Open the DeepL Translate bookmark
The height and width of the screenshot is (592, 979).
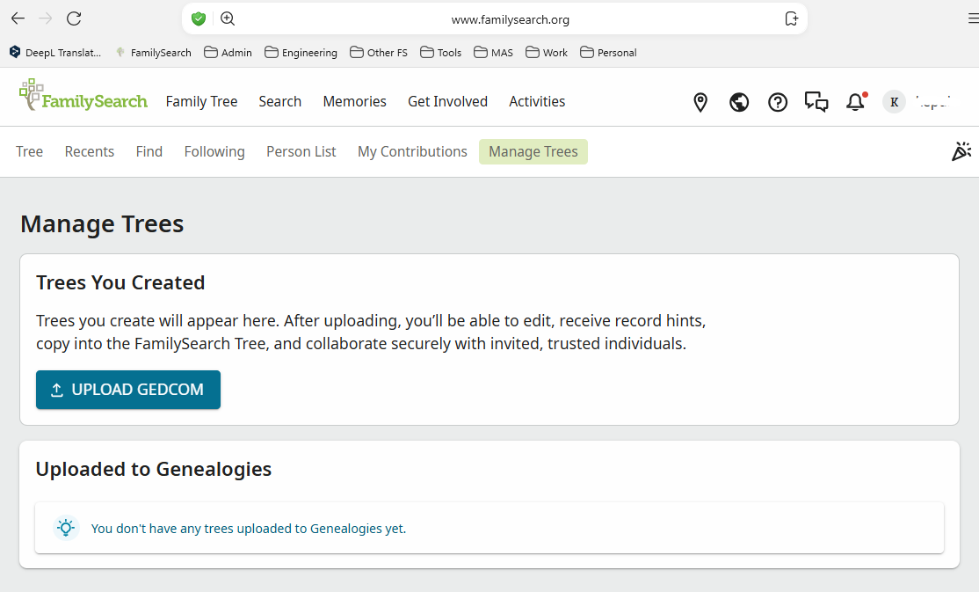(55, 53)
